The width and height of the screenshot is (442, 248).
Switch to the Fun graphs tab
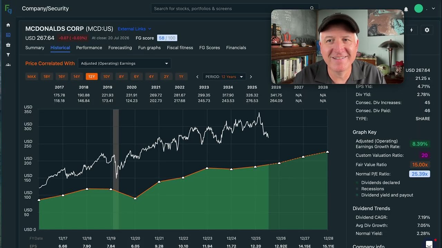click(x=149, y=48)
